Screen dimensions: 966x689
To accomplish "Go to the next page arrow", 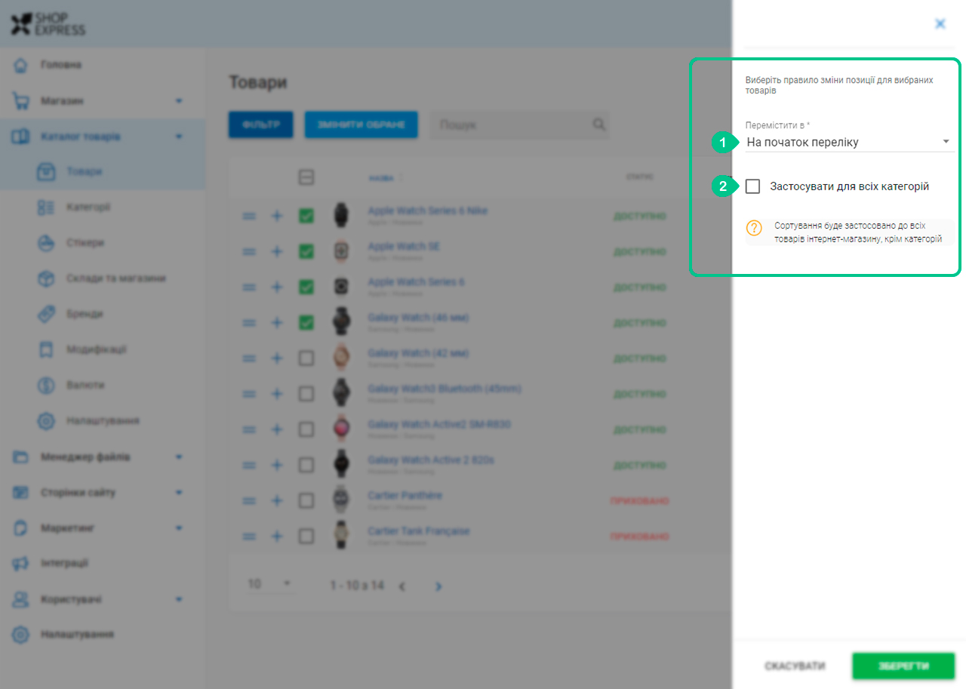I will point(438,586).
